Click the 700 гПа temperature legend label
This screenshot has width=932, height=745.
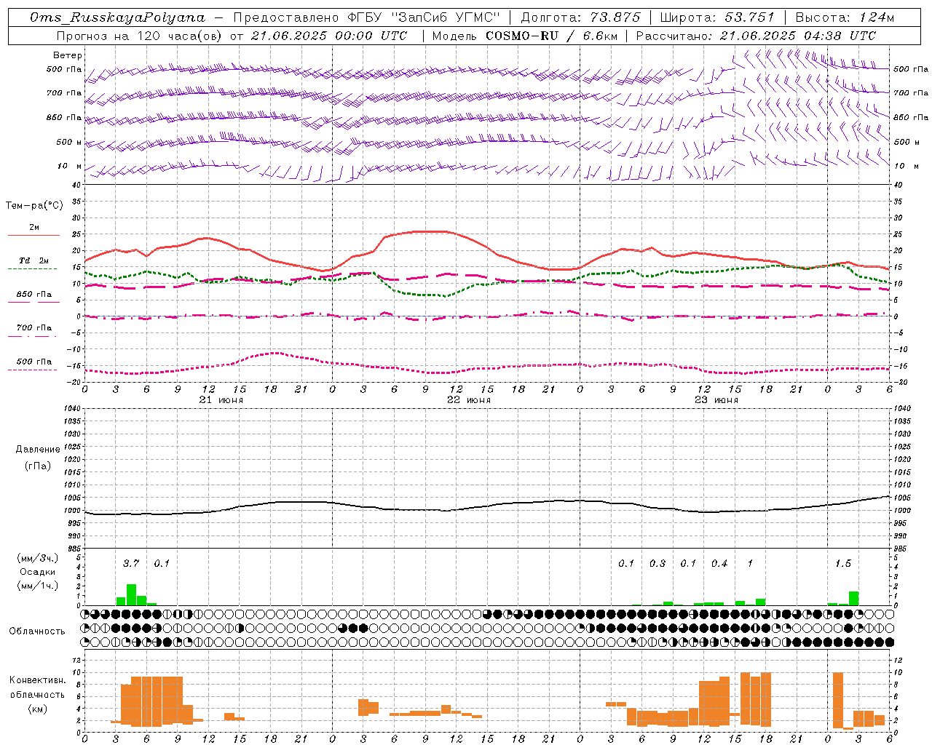34,327
